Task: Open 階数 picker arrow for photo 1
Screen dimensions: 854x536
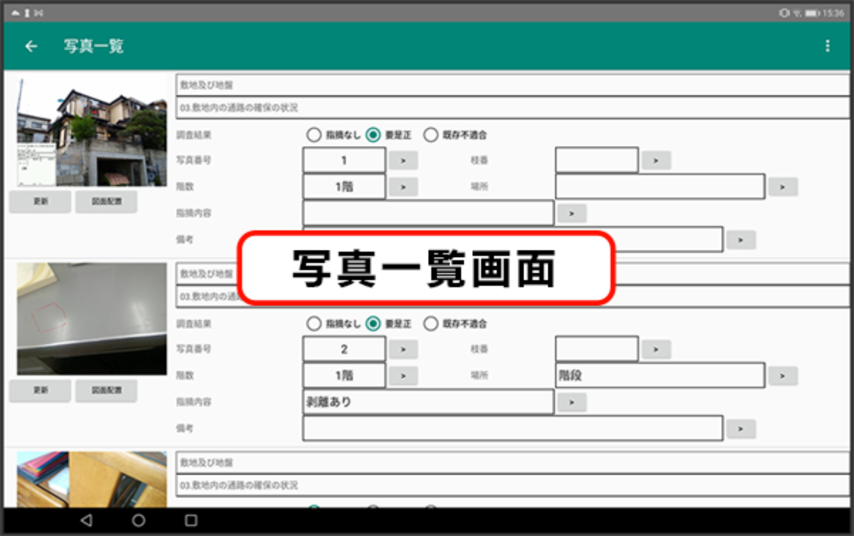Action: [403, 187]
